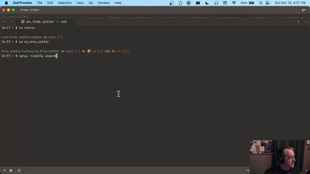This screenshot has height=174, width=310.
Task: Open the View menu
Action: coord(80,3)
